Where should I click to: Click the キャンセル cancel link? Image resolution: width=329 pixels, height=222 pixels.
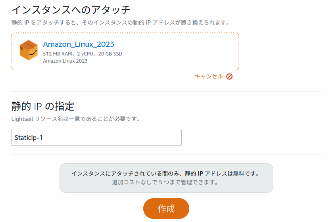coord(209,77)
